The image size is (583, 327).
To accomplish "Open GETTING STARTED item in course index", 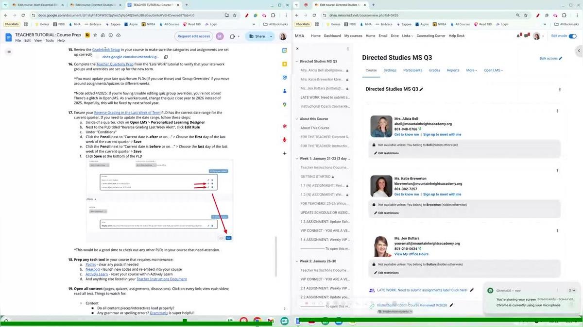I will click(x=316, y=177).
